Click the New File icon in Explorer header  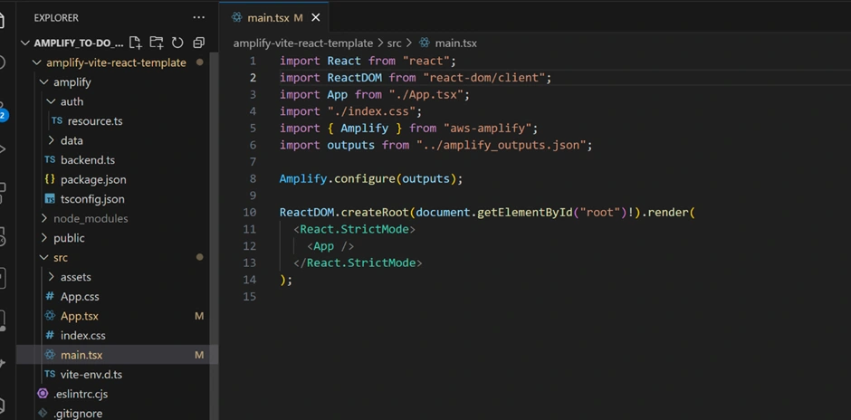pos(135,43)
